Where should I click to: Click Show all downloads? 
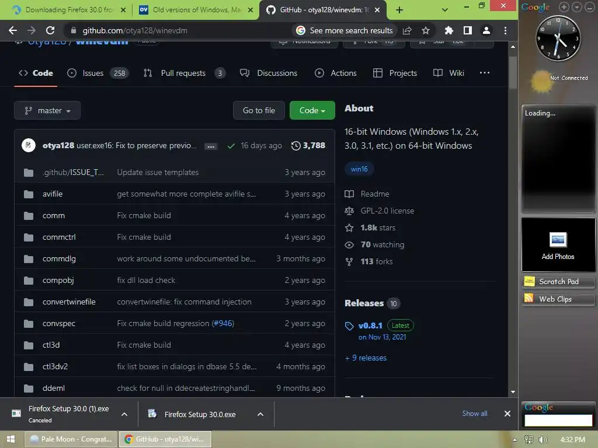[x=475, y=414]
